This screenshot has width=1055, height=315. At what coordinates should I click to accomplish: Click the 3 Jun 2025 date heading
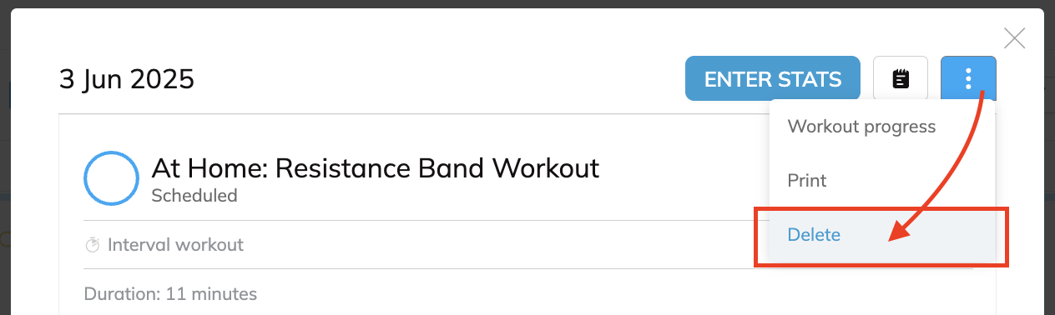point(127,79)
